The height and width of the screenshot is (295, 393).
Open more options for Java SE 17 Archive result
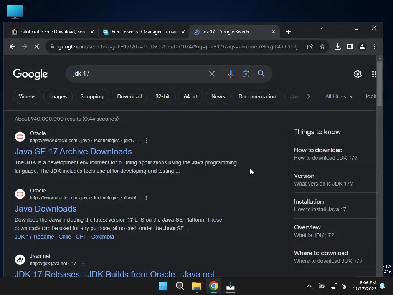(x=147, y=141)
